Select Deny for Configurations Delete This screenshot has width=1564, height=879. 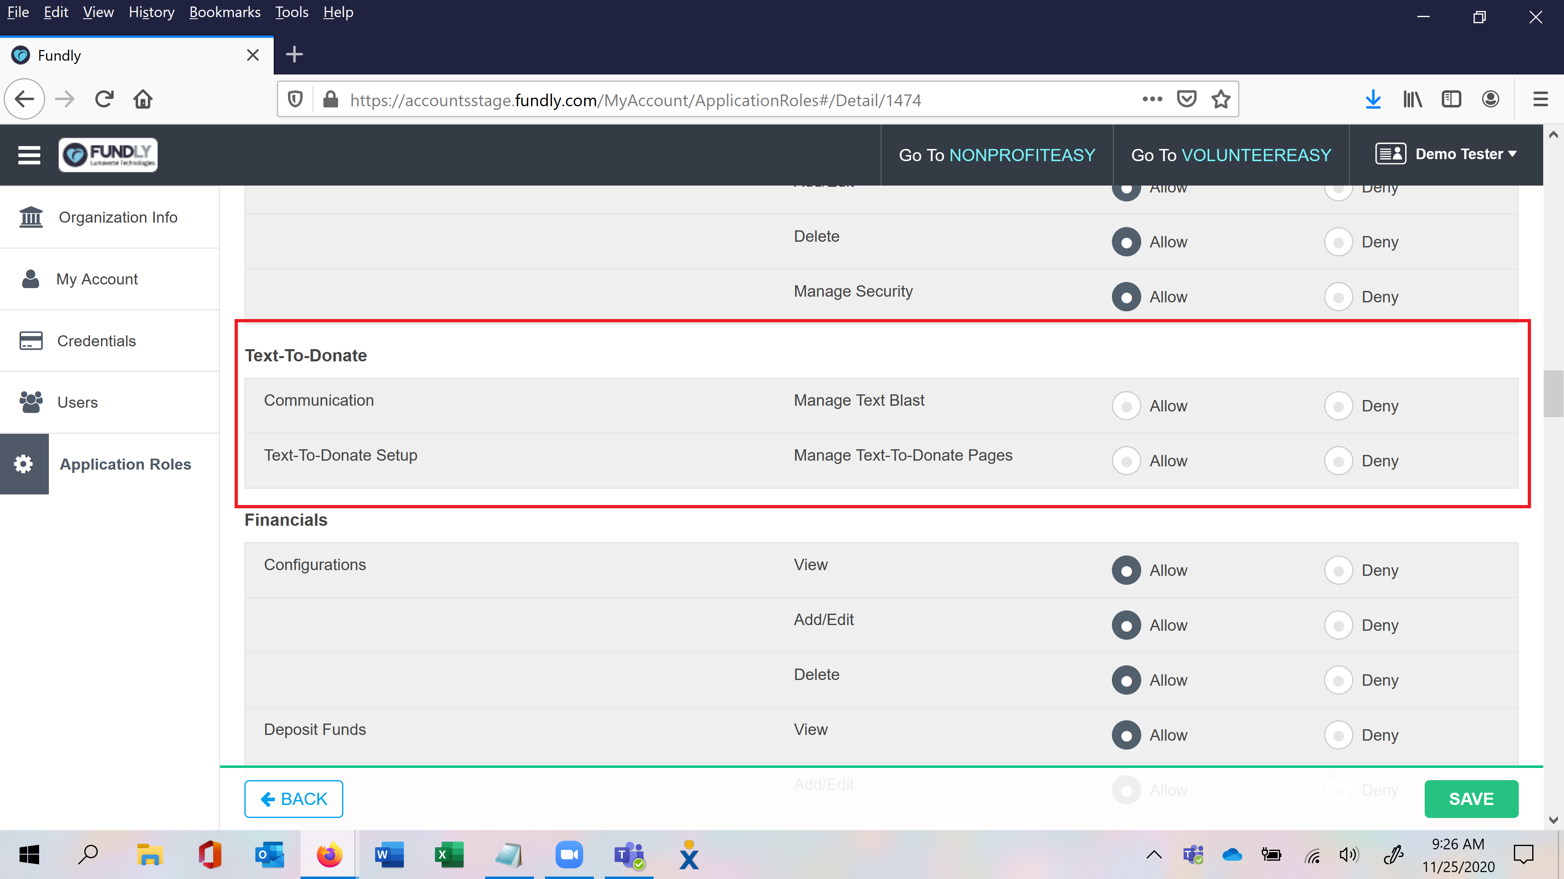click(1338, 680)
